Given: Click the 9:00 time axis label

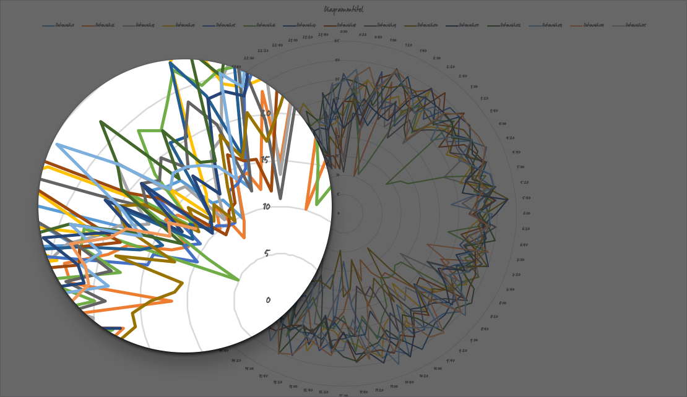Looking at the screenshot, I should [x=474, y=340].
